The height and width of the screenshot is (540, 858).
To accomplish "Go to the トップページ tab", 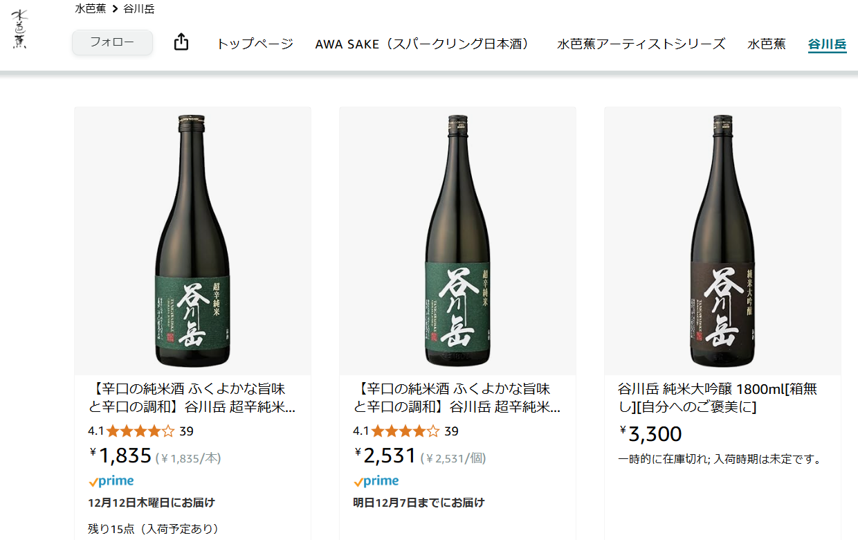I will coord(255,44).
